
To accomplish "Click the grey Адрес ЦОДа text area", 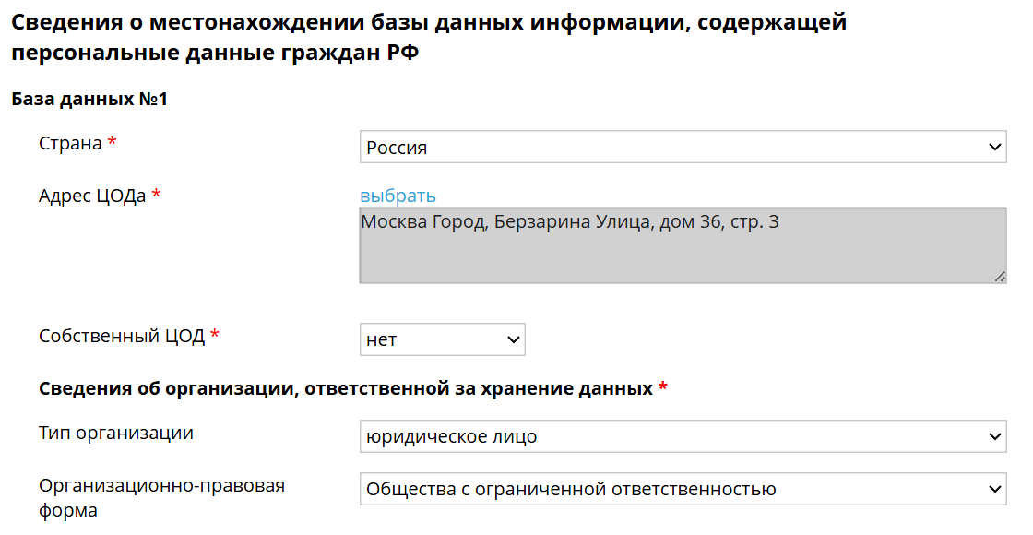I will (683, 244).
